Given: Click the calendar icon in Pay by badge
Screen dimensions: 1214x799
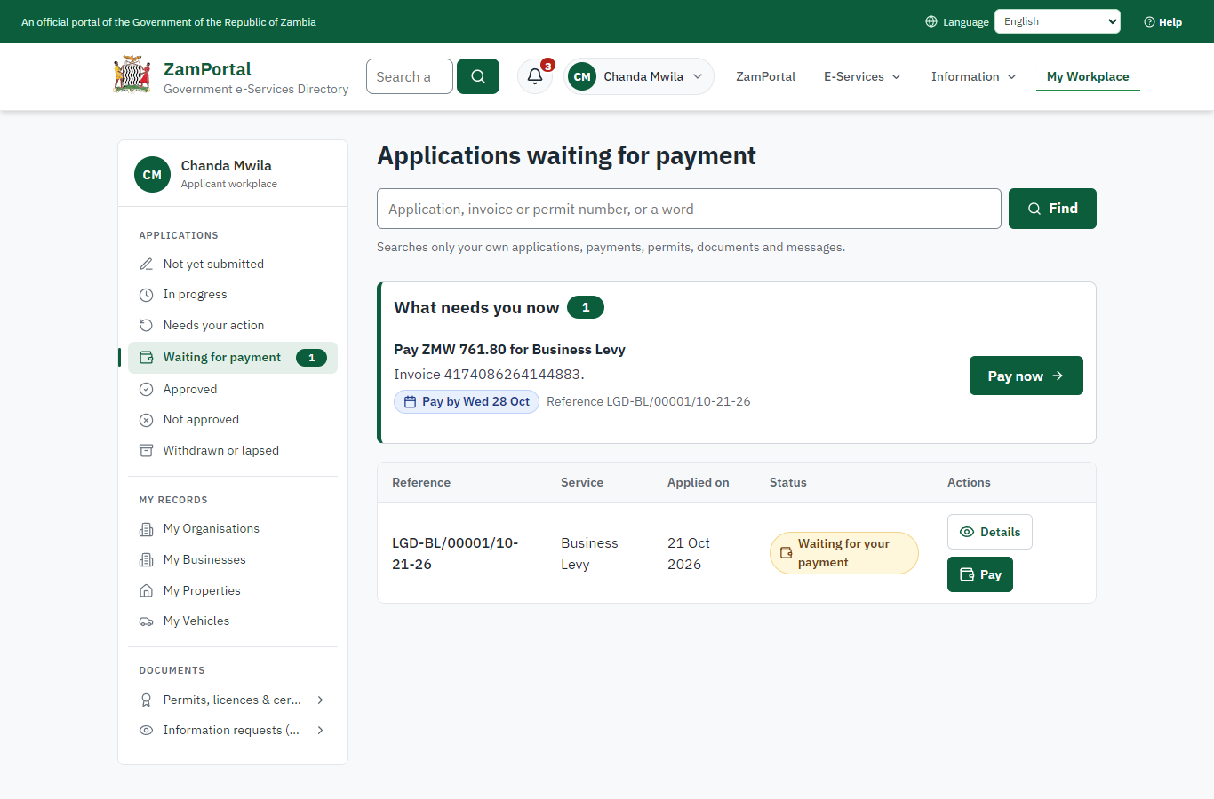Looking at the screenshot, I should pyautogui.click(x=410, y=402).
